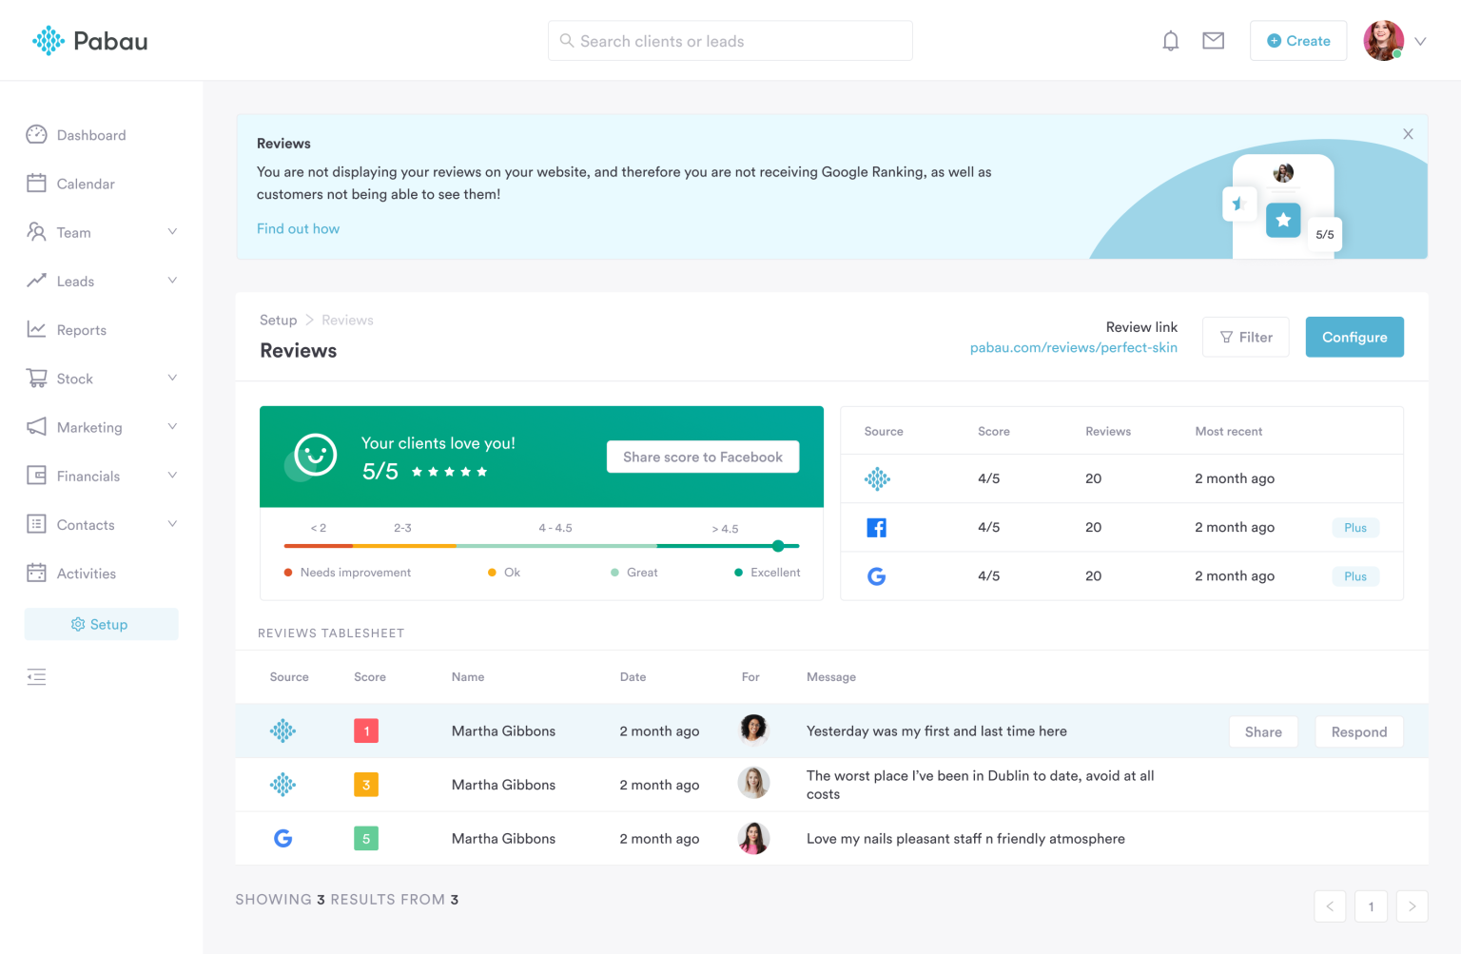
Task: Click the notification bell
Action: (1170, 40)
